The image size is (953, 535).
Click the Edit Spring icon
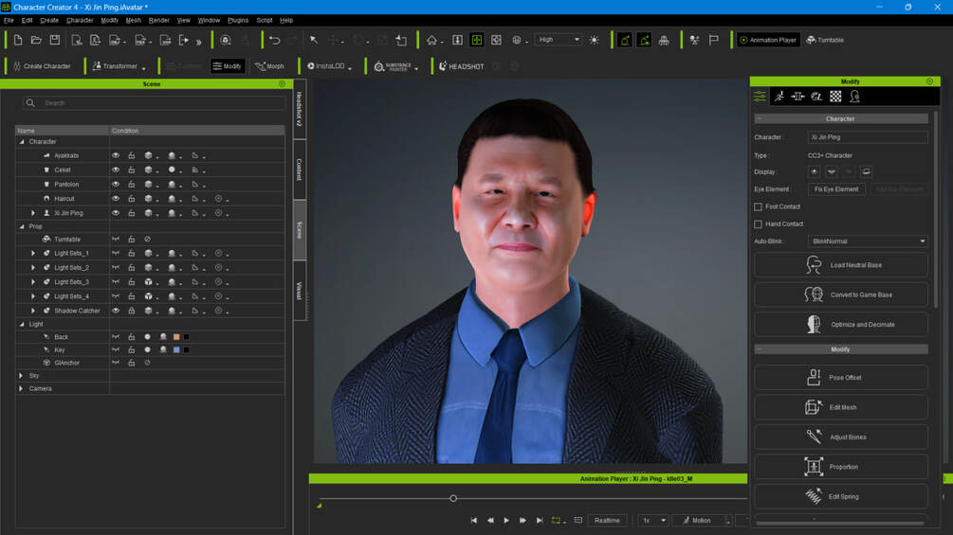tap(814, 496)
